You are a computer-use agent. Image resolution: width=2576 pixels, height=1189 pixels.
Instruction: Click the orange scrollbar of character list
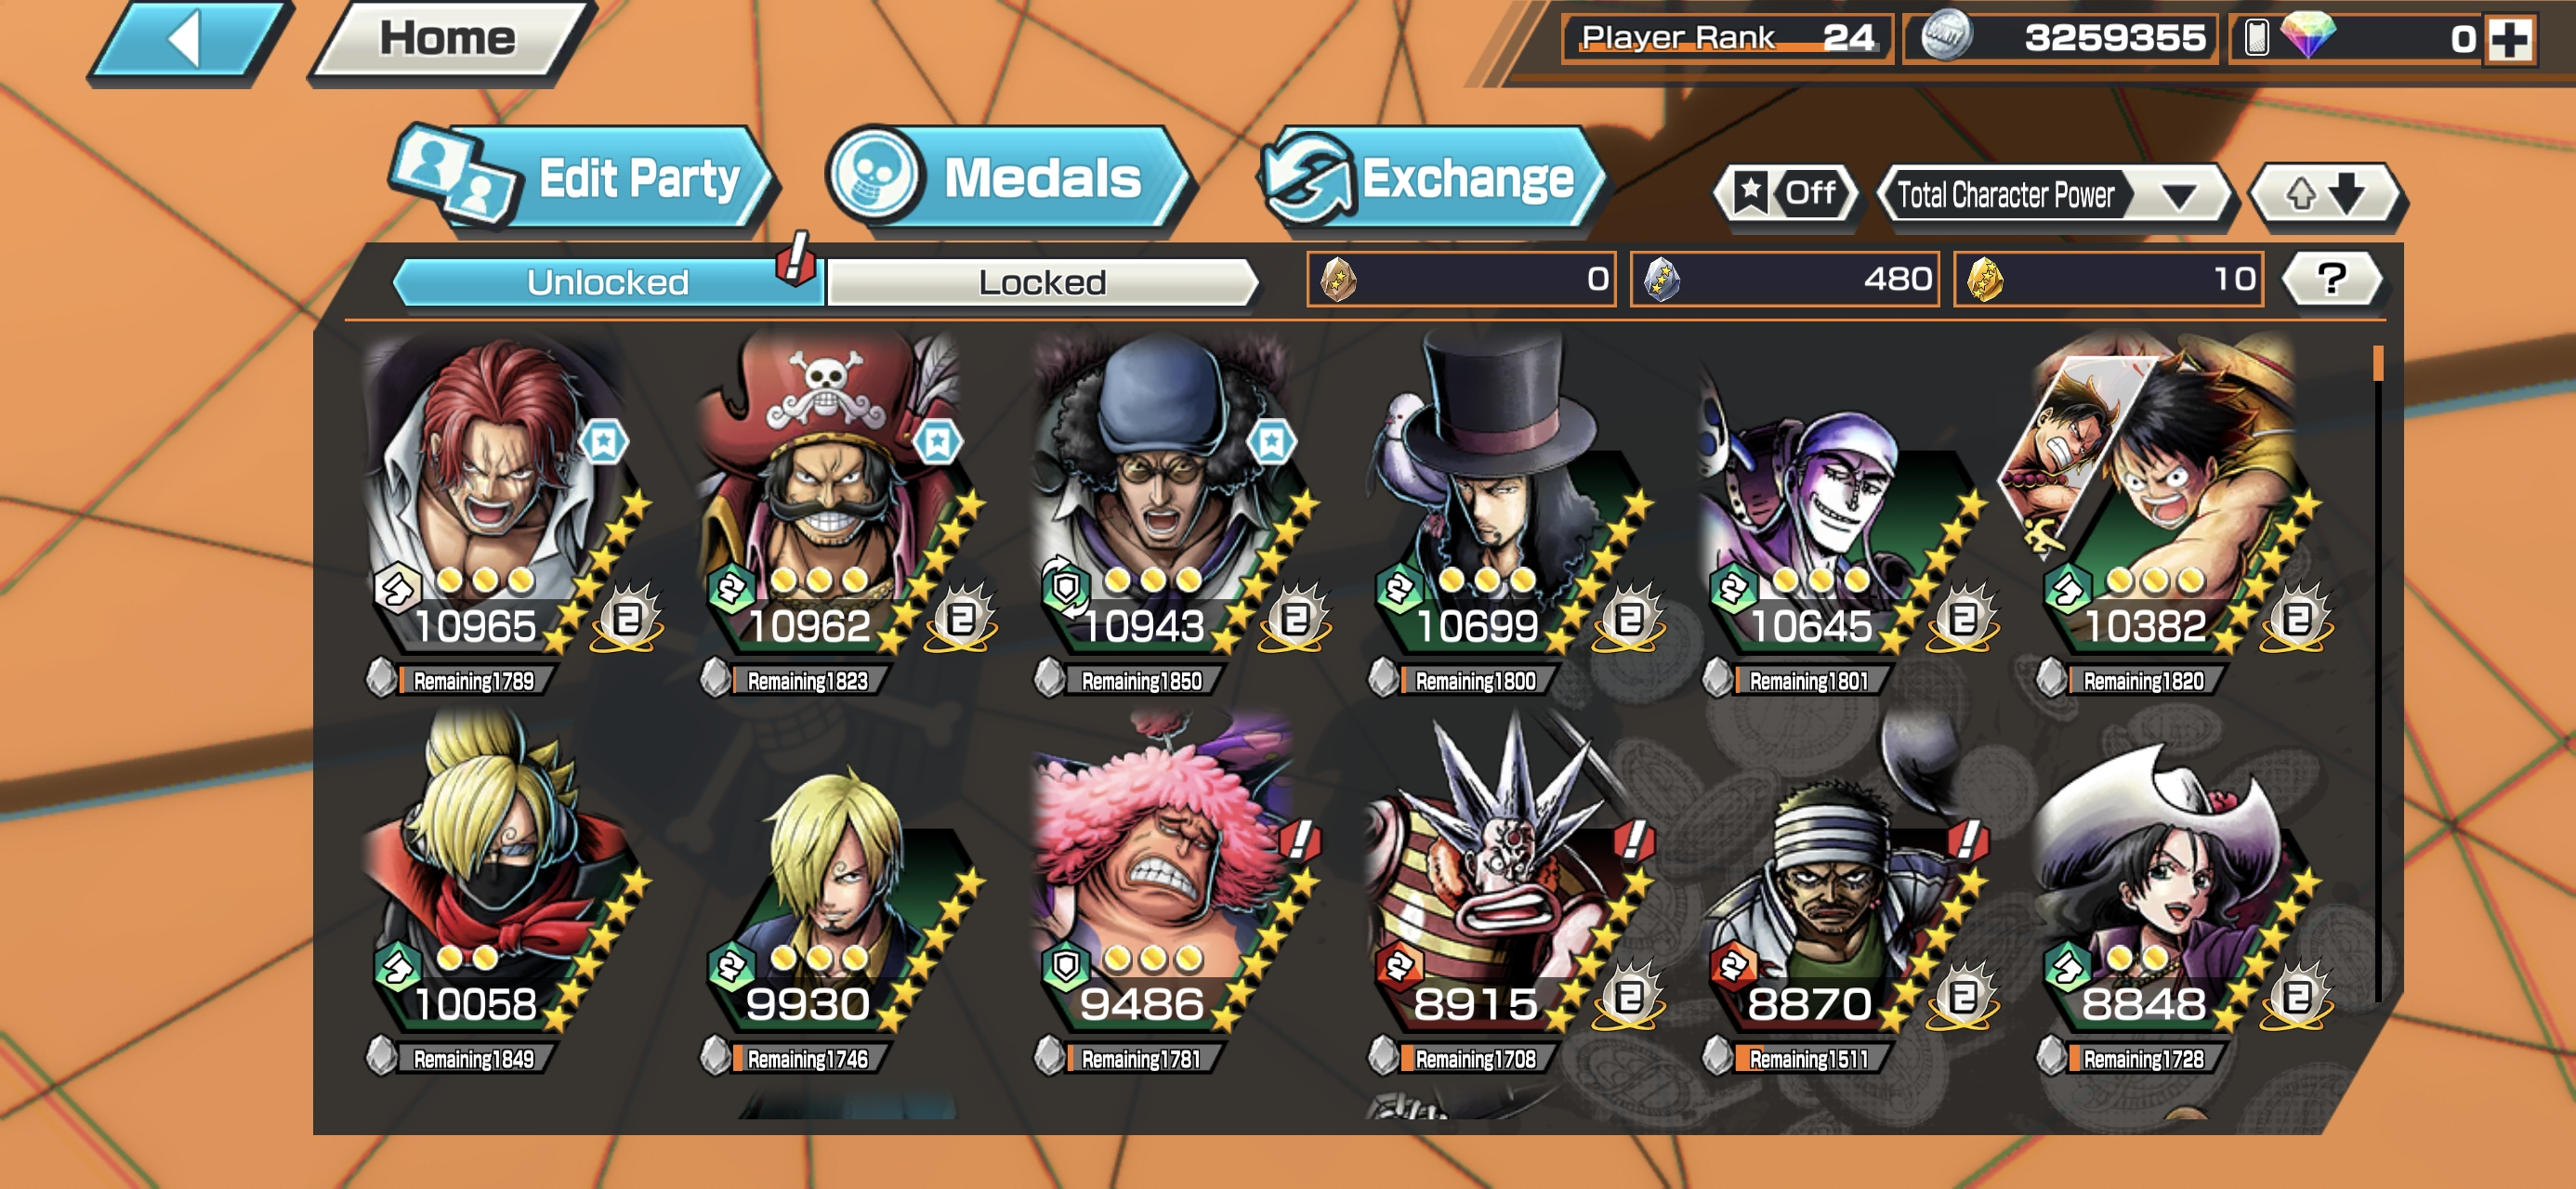(2378, 363)
